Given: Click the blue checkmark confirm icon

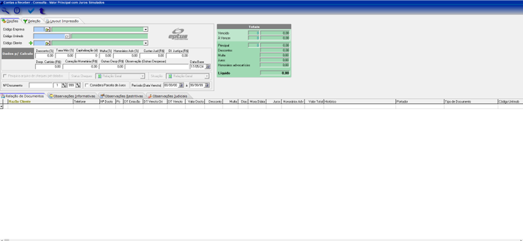Looking at the screenshot, I should (31, 11).
